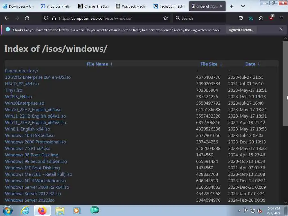Switch to the TechSpot tab
This screenshot has width=288, height=216.
coord(169,6)
